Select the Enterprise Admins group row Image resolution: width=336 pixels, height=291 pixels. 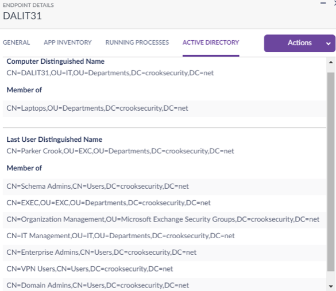pyautogui.click(x=164, y=253)
